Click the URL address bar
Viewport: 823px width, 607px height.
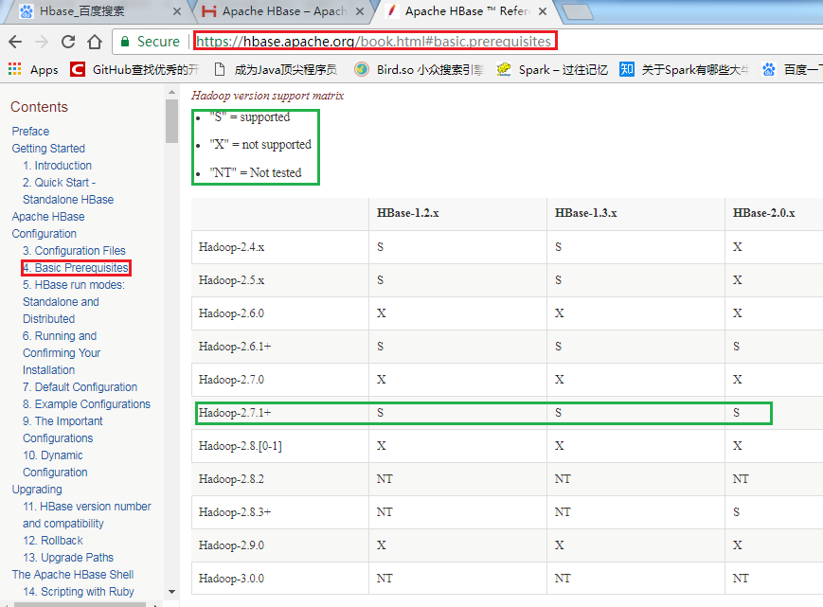(373, 42)
